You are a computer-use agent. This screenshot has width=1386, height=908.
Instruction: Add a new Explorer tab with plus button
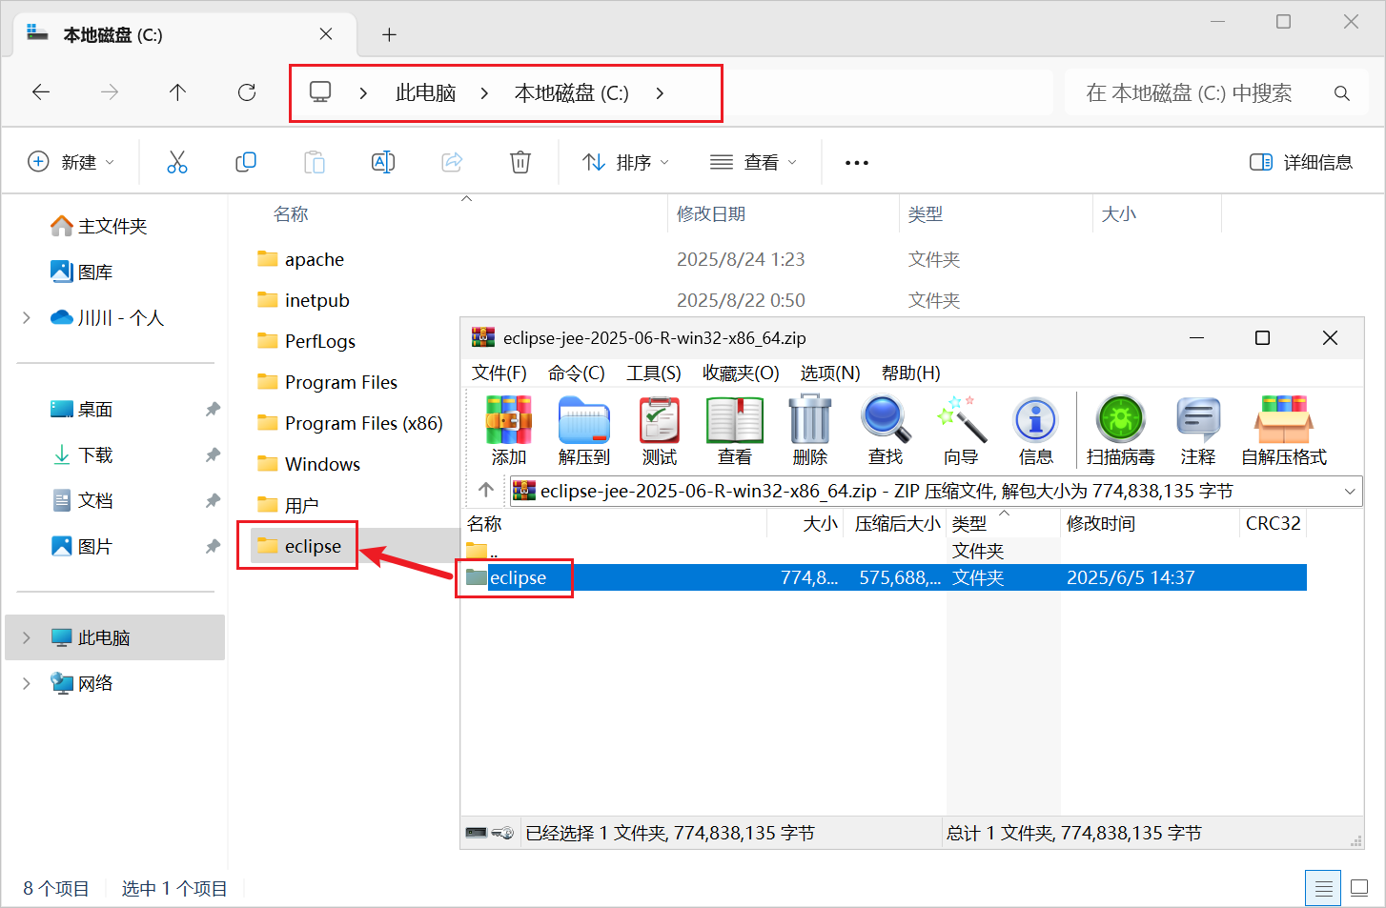coord(389,35)
